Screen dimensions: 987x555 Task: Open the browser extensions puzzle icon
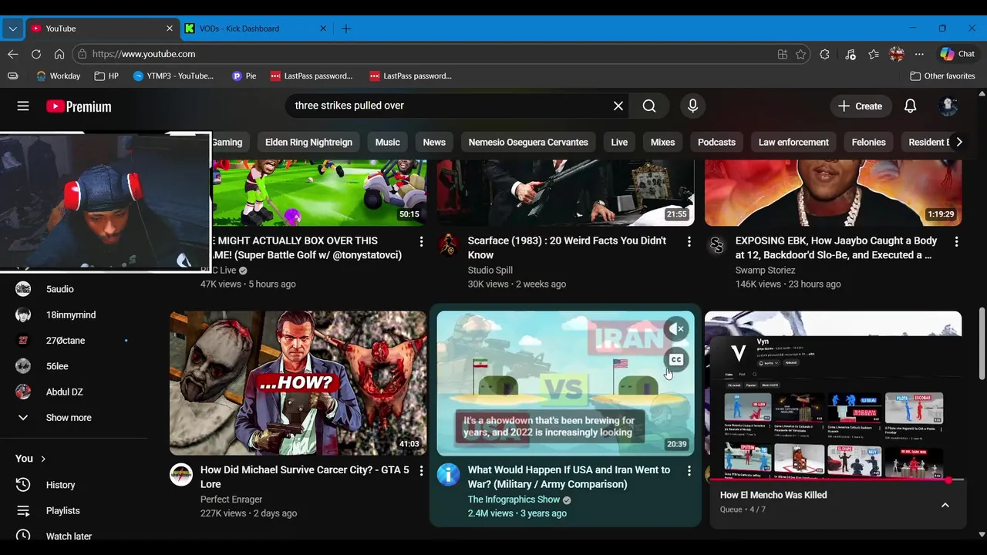pyautogui.click(x=825, y=54)
